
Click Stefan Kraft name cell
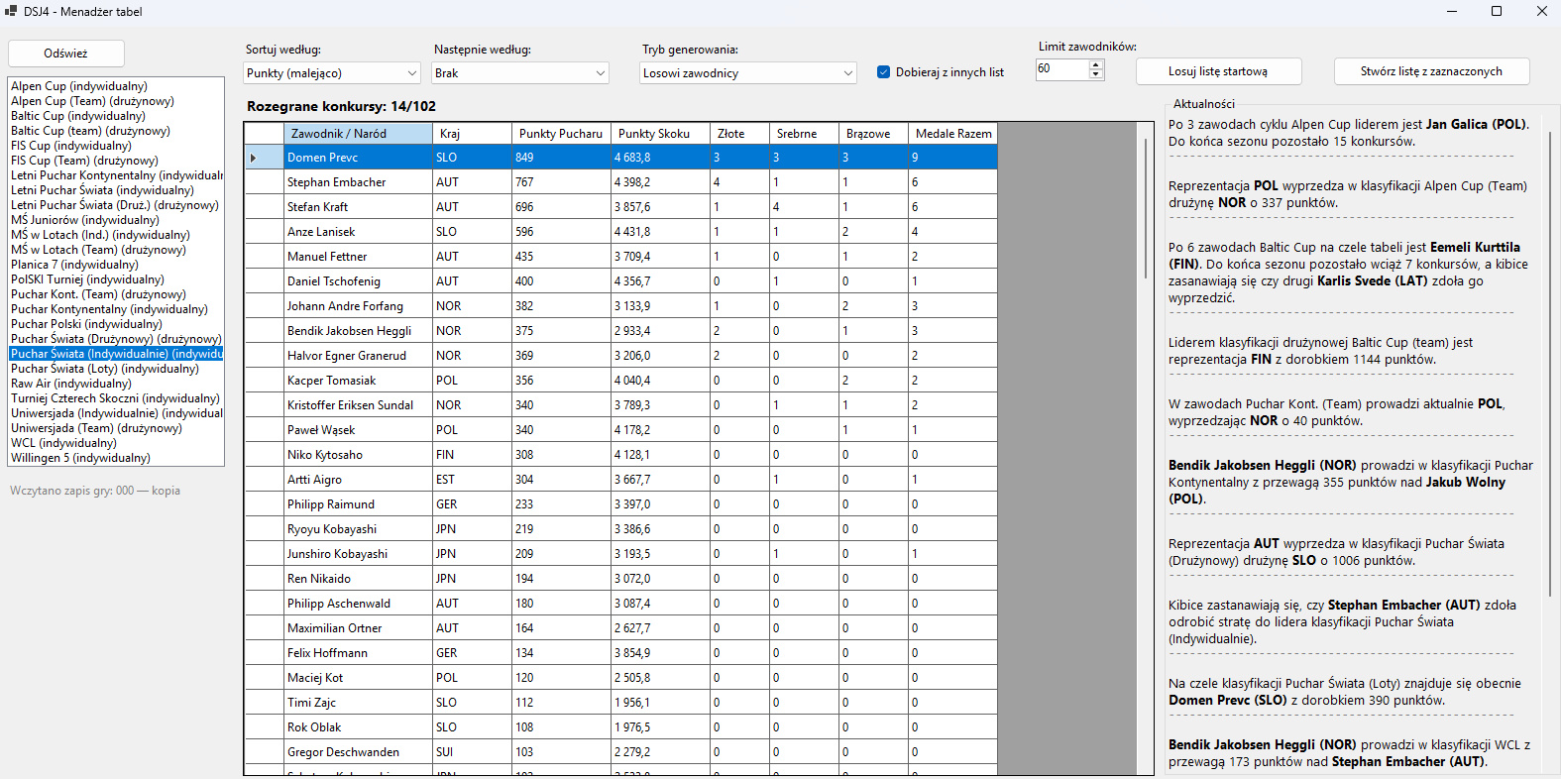tap(358, 207)
